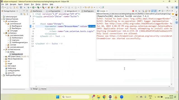Image resolution: width=179 pixels, height=100 pixels.
Task: Switch to BaseTest.java editor tab
Action: click(x=36, y=11)
